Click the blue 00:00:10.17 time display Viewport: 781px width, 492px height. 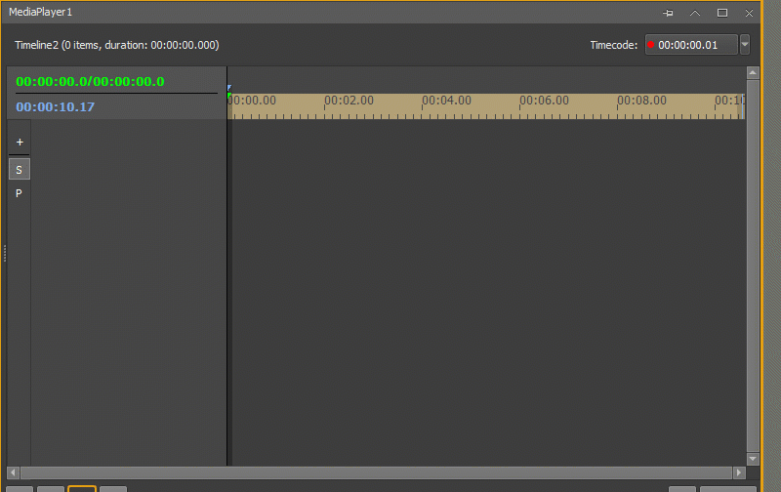click(56, 106)
